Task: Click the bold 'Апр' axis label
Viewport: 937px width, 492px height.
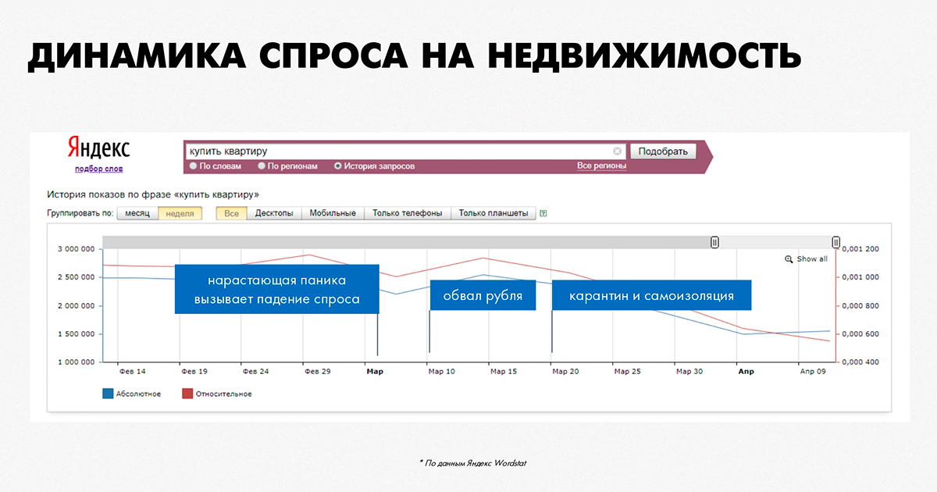Action: pos(746,372)
